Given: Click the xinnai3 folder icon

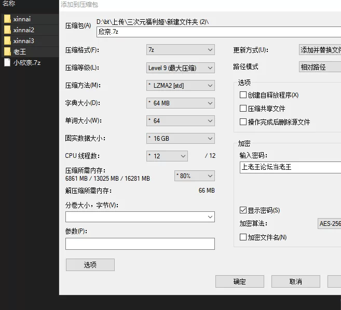Looking at the screenshot, I should [x=7, y=41].
